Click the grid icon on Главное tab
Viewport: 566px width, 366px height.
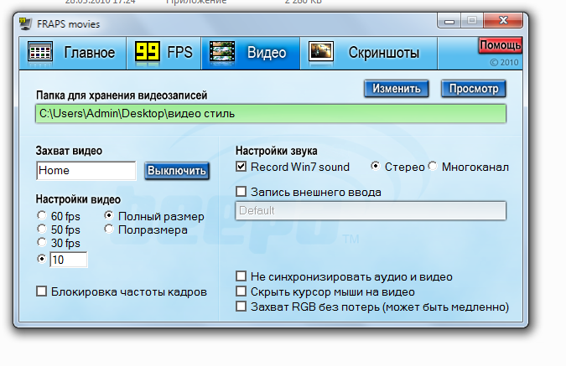40,53
